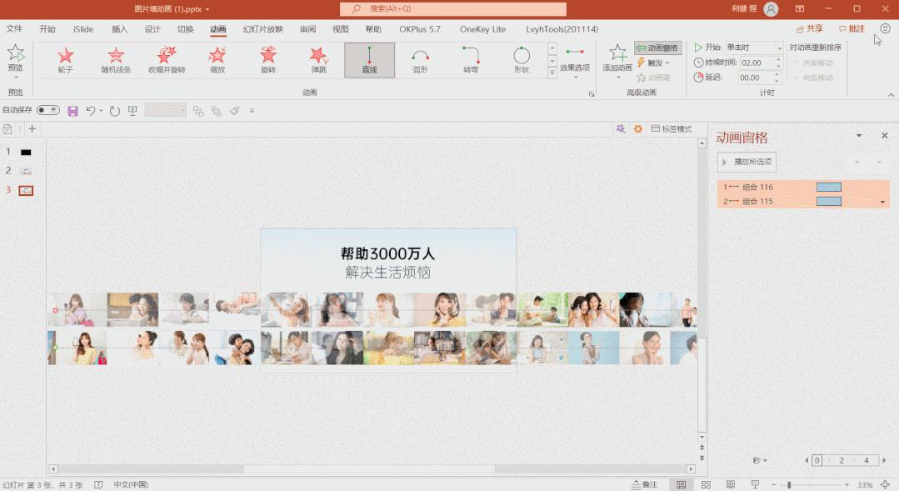This screenshot has height=491, width=899.
Task: Apply the 轮子 (Wheel) animation effect
Action: tap(65, 58)
